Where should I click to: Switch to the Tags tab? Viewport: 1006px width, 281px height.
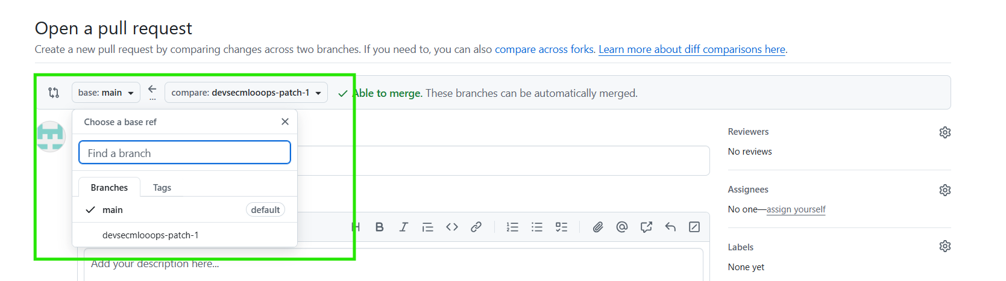[162, 188]
